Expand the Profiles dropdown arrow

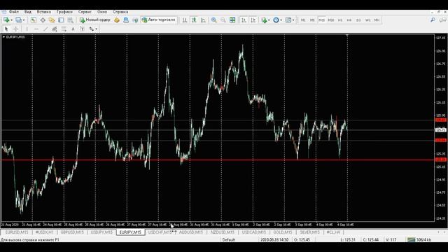(x=23, y=20)
